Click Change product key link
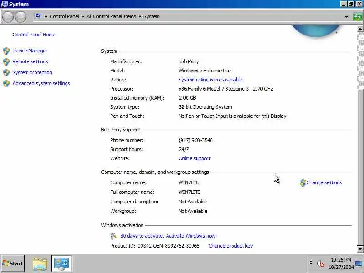The image size is (364, 273). (231, 246)
